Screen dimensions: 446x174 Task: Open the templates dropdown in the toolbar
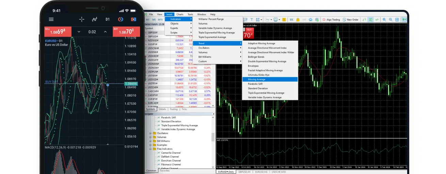click(x=277, y=20)
